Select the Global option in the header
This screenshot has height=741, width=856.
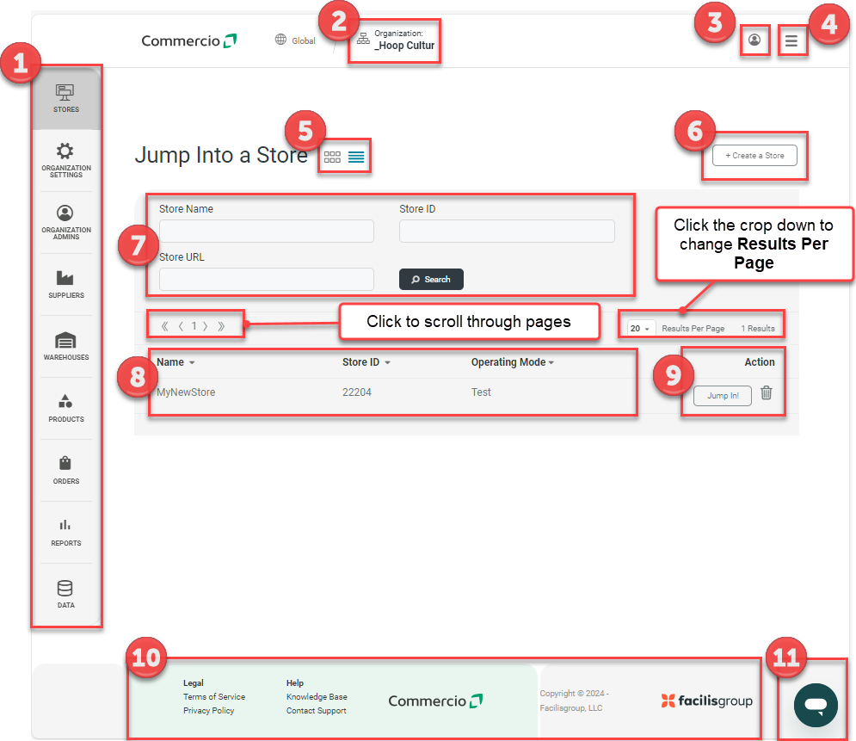click(x=295, y=40)
